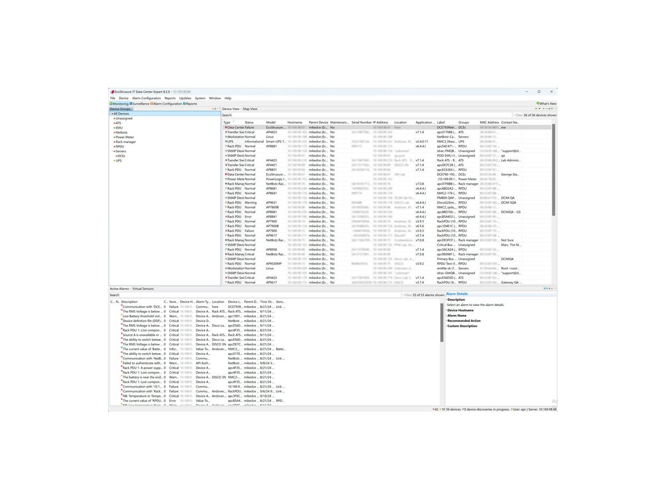Image resolution: width=666 pixels, height=499 pixels.
Task: Collapse the All Devices tree node
Action: coord(112,114)
